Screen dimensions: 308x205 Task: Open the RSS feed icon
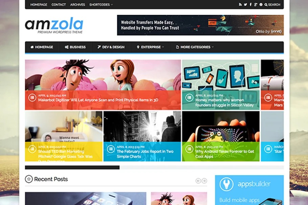pos(240,4)
